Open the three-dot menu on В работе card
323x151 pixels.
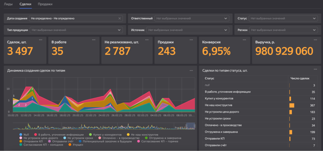point(94,40)
